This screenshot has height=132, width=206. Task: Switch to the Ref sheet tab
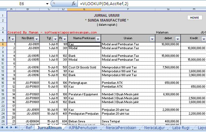click(x=29, y=128)
